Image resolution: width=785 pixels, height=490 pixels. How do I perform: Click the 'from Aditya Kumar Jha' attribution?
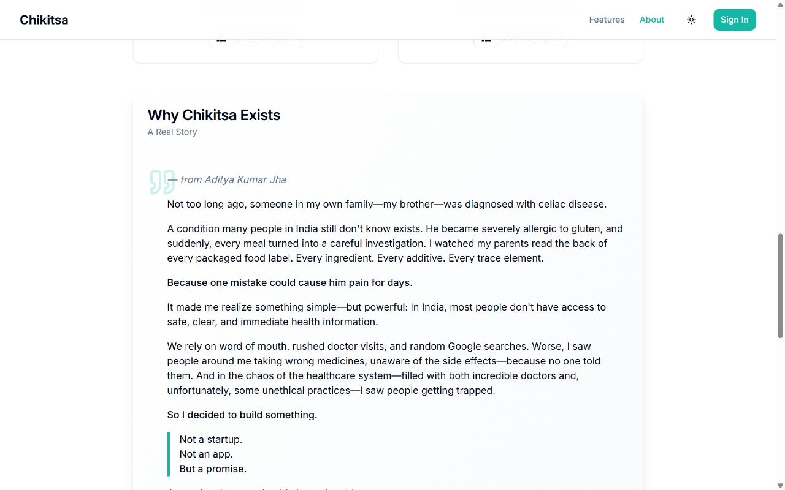[x=232, y=179]
